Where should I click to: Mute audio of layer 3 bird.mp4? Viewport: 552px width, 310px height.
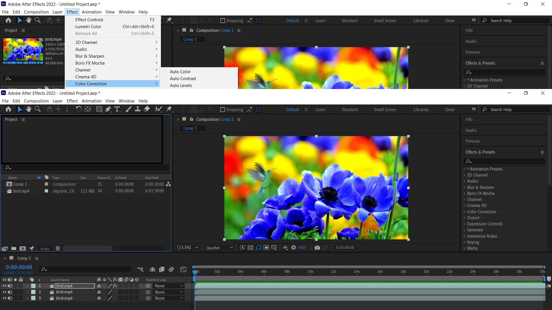pos(10,298)
